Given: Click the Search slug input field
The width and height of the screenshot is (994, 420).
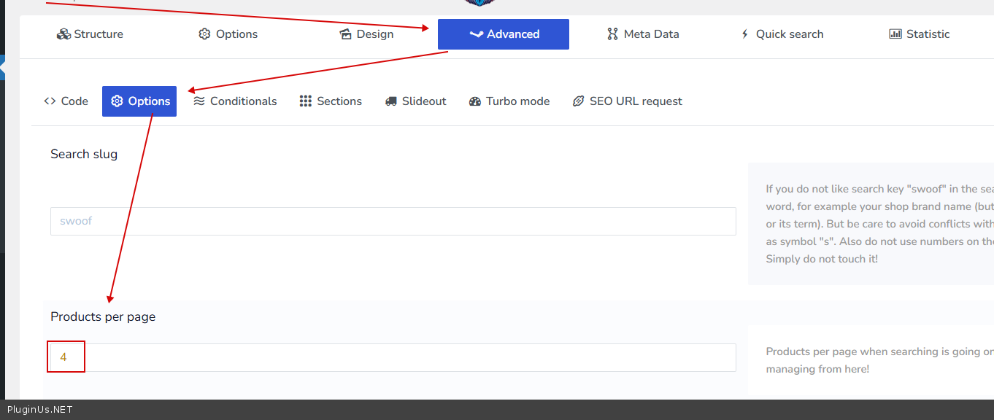Looking at the screenshot, I should pyautogui.click(x=393, y=221).
